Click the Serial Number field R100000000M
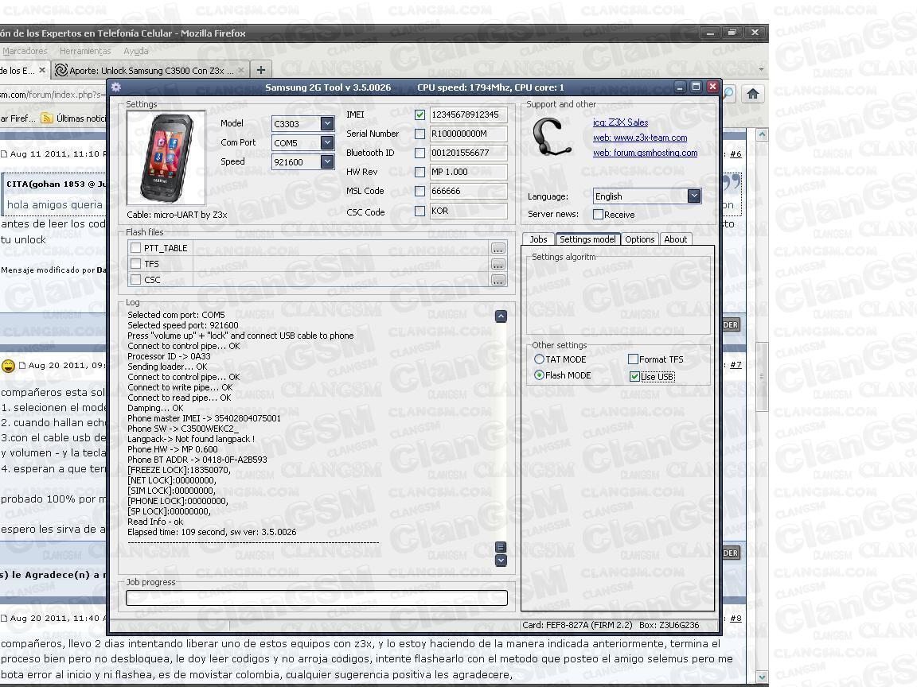Viewport: 917px width, 687px height. 468,134
